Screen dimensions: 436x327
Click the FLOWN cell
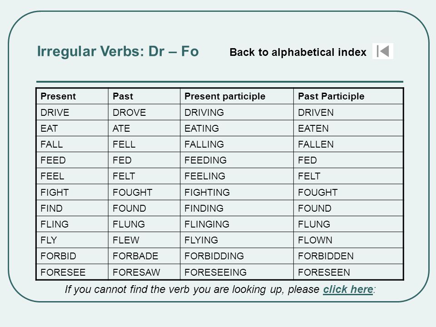[x=348, y=240]
